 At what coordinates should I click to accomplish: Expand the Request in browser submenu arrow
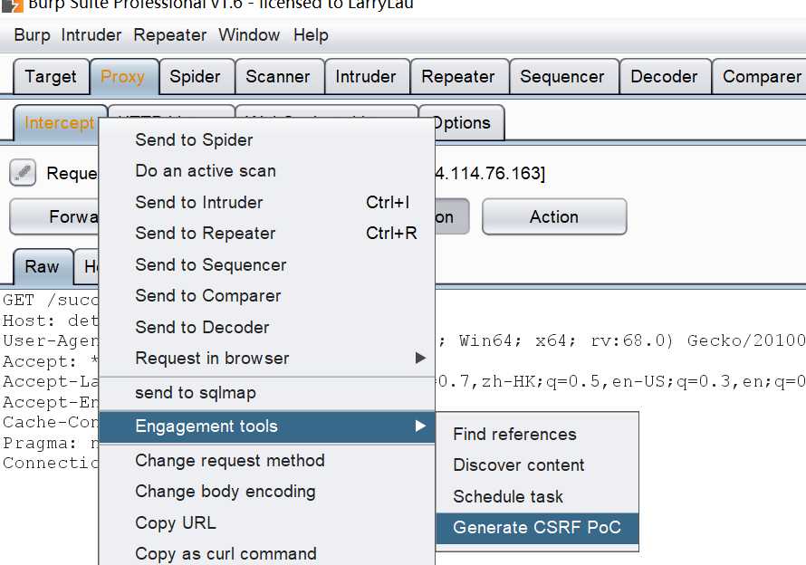coord(420,358)
